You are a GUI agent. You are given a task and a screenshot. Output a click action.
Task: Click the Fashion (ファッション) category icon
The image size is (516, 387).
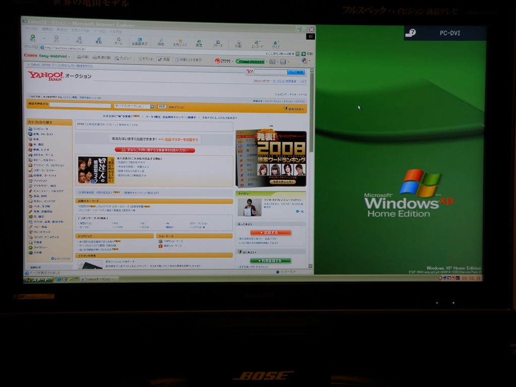click(x=30, y=181)
